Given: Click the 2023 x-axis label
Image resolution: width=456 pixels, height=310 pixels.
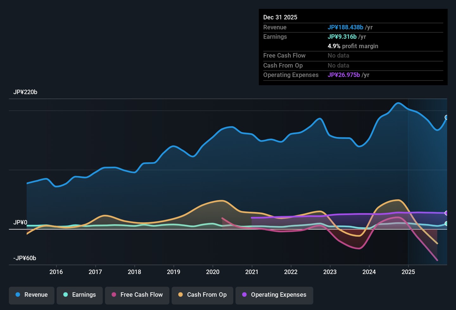Looking at the screenshot, I should 330,272.
